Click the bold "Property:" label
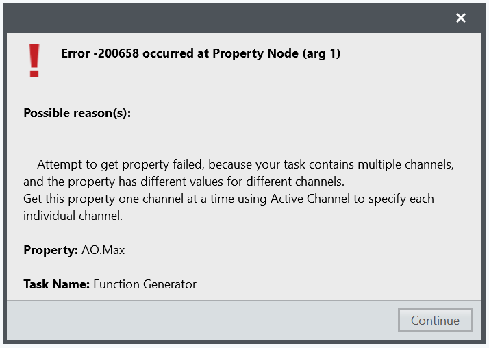 (49, 250)
